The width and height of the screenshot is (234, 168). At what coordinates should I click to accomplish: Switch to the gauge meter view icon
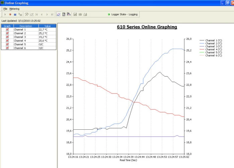(68, 14)
